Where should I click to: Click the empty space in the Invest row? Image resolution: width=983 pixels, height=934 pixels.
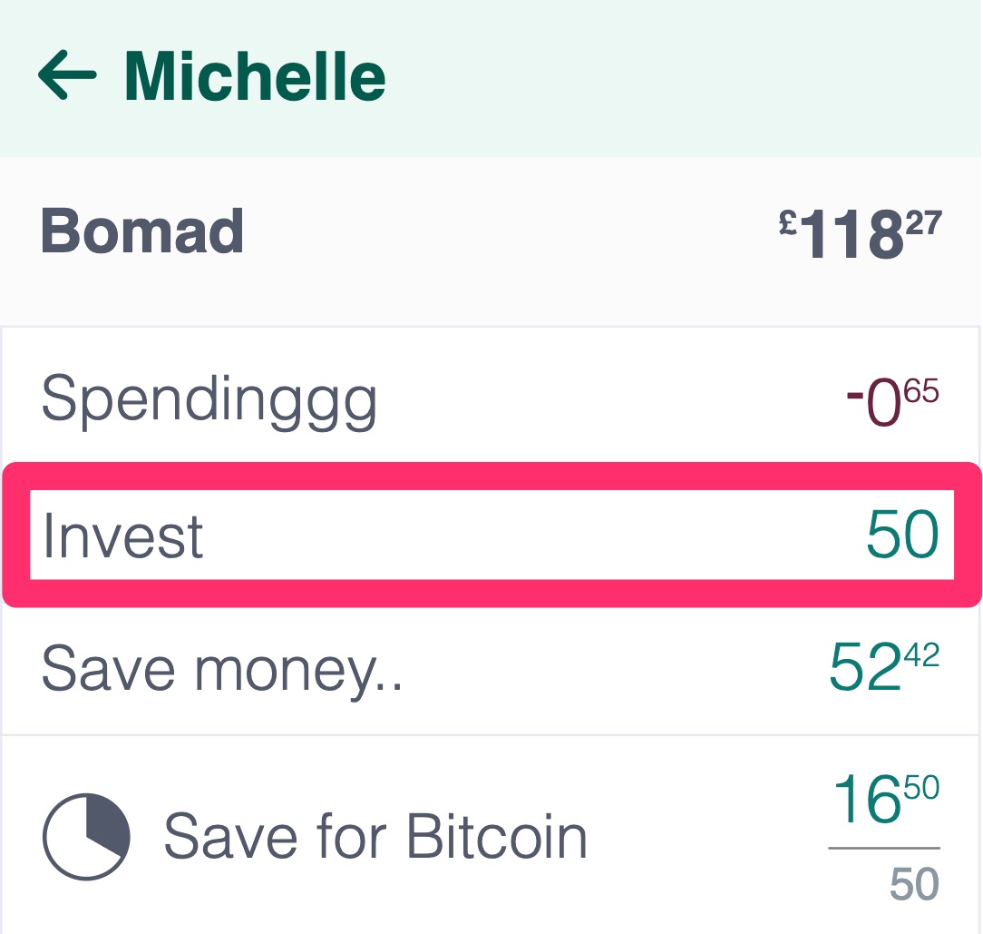click(533, 536)
